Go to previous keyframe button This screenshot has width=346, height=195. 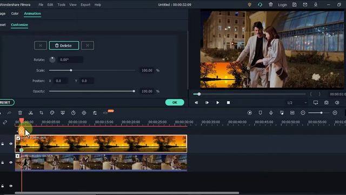41,45
